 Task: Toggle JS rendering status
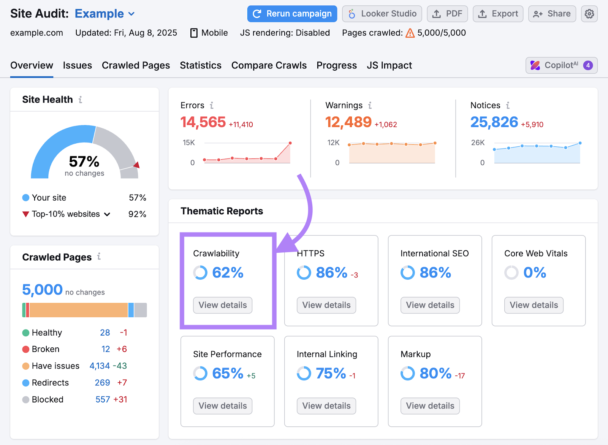pos(285,33)
